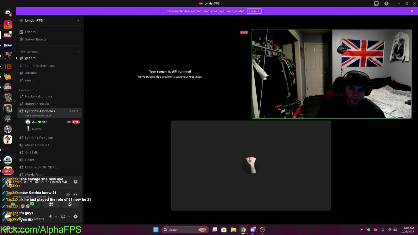Image resolution: width=418 pixels, height=235 pixels.
Task: Open the War of Worlds server icon
Action: coord(8,87)
